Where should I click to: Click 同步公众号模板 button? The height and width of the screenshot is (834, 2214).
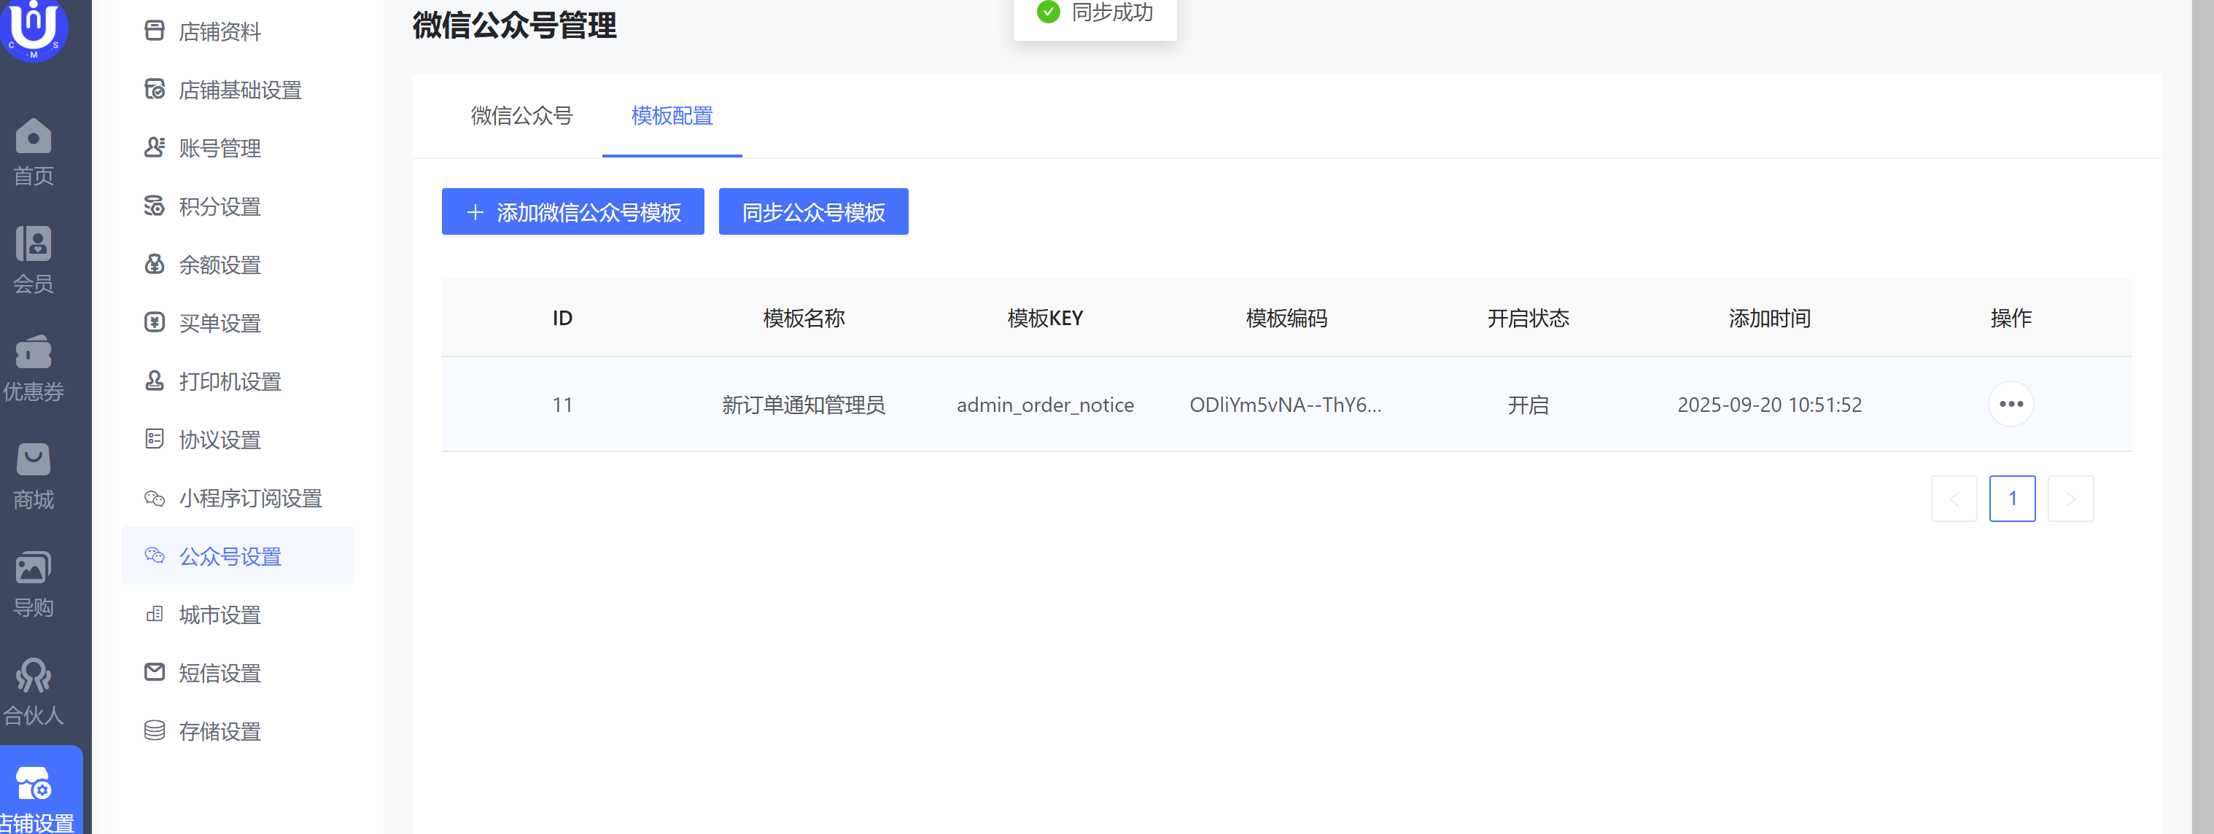click(812, 212)
